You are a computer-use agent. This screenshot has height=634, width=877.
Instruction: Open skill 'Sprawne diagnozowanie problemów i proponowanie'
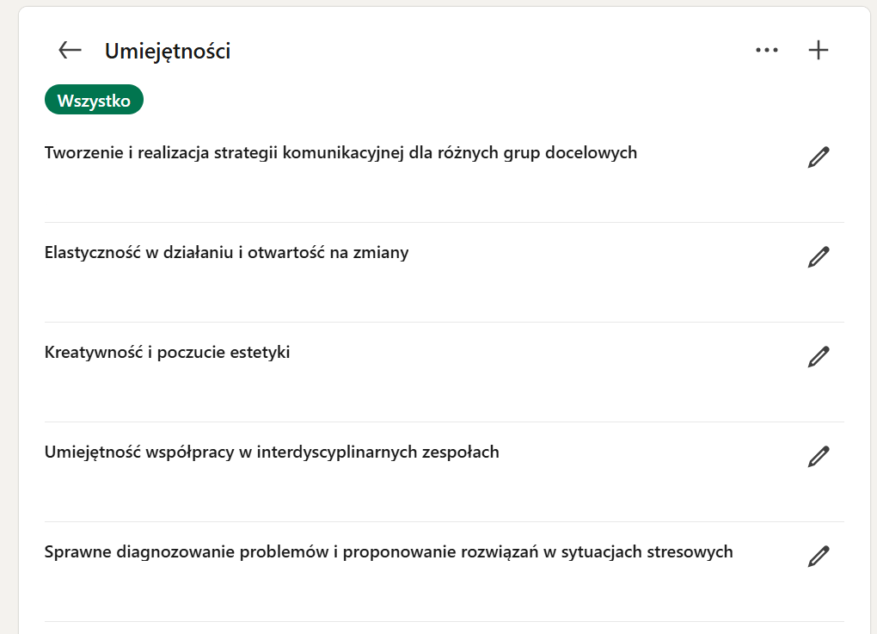pos(389,551)
